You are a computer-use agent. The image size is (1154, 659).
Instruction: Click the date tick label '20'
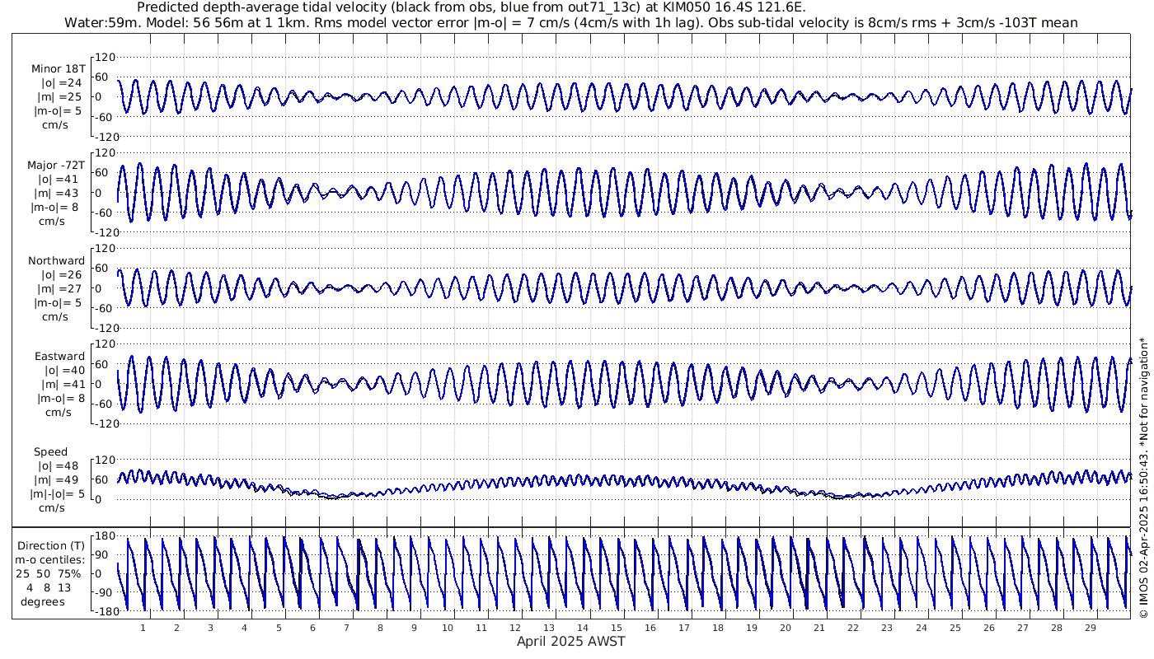786,628
